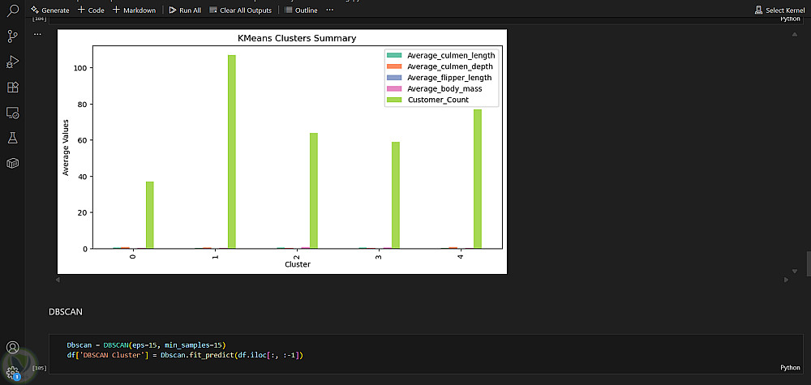Add a new Code cell
The height and width of the screenshot is (385, 811).
91,10
